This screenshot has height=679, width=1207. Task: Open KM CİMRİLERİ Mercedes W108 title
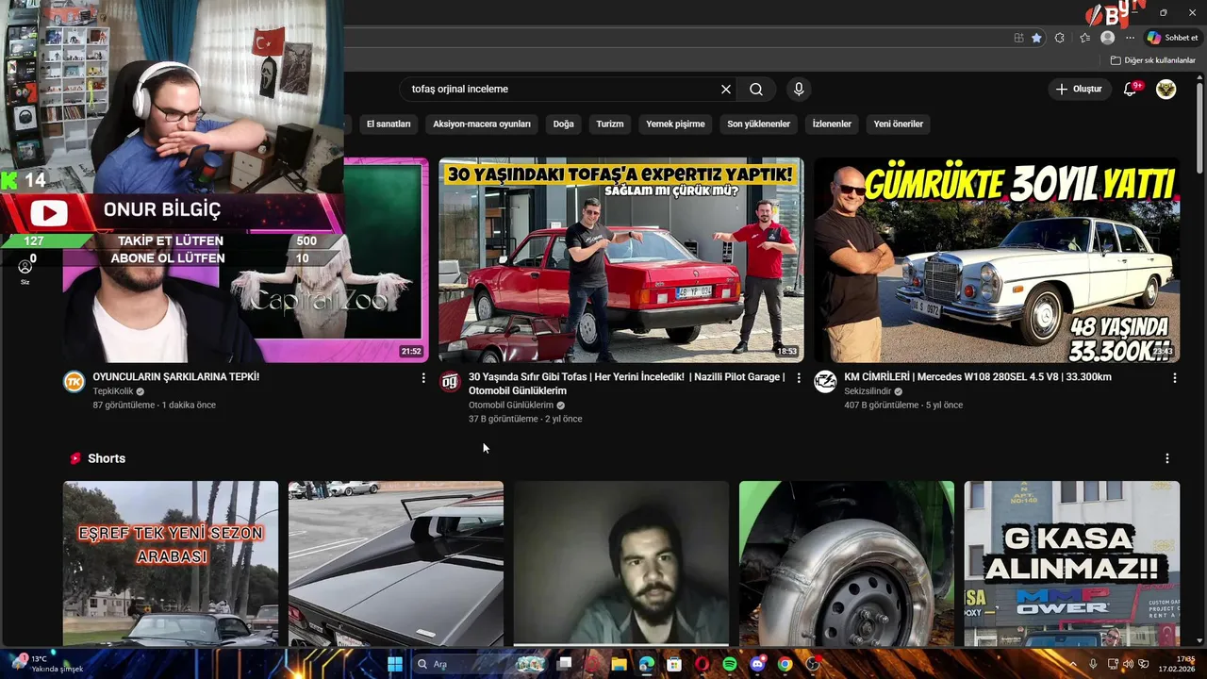click(x=978, y=377)
